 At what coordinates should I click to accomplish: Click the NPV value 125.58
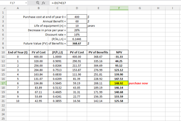119,101
